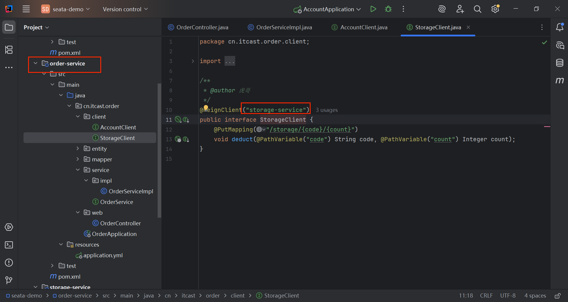Open AI chat panel on right sidebar
The width and height of the screenshot is (568, 302).
pos(560,45)
